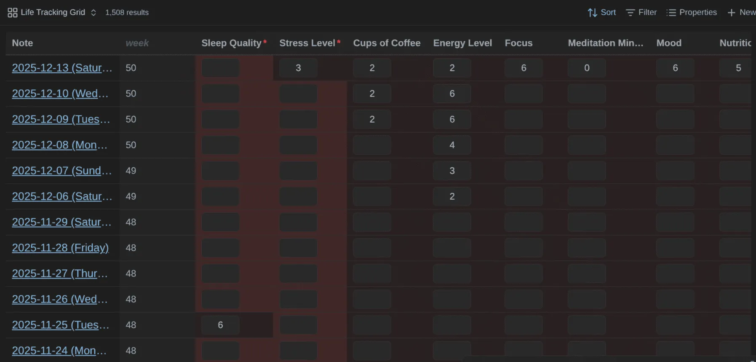Click the Life Tracking Grid view icon

12,13
